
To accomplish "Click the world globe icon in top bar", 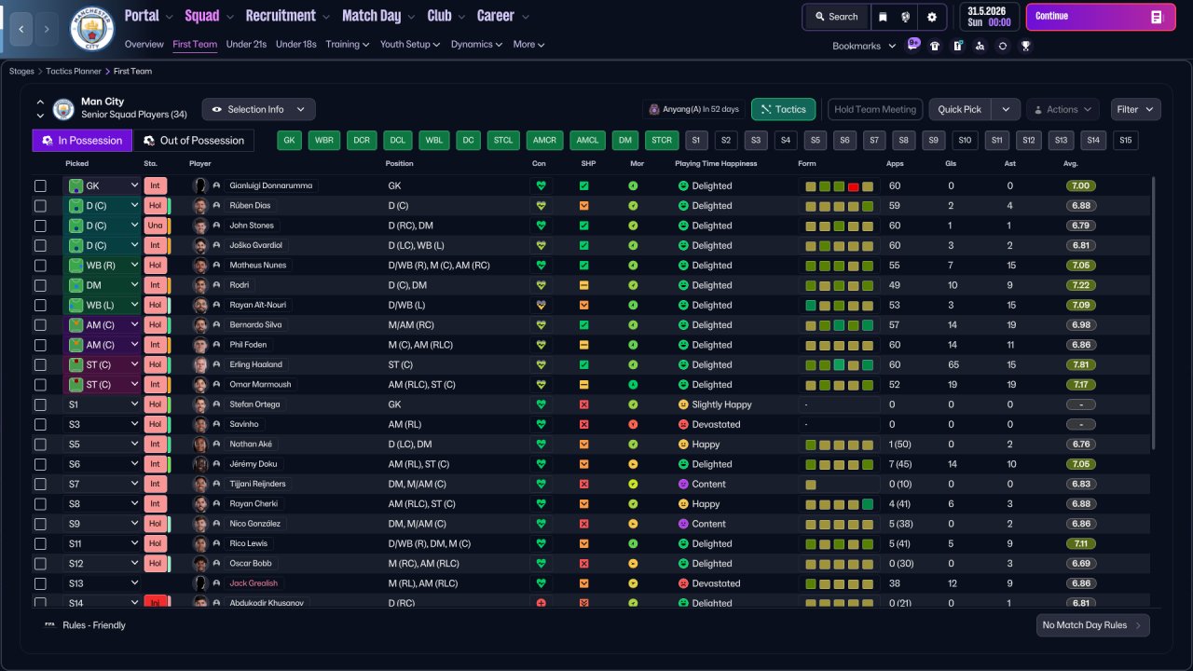I will pos(906,17).
